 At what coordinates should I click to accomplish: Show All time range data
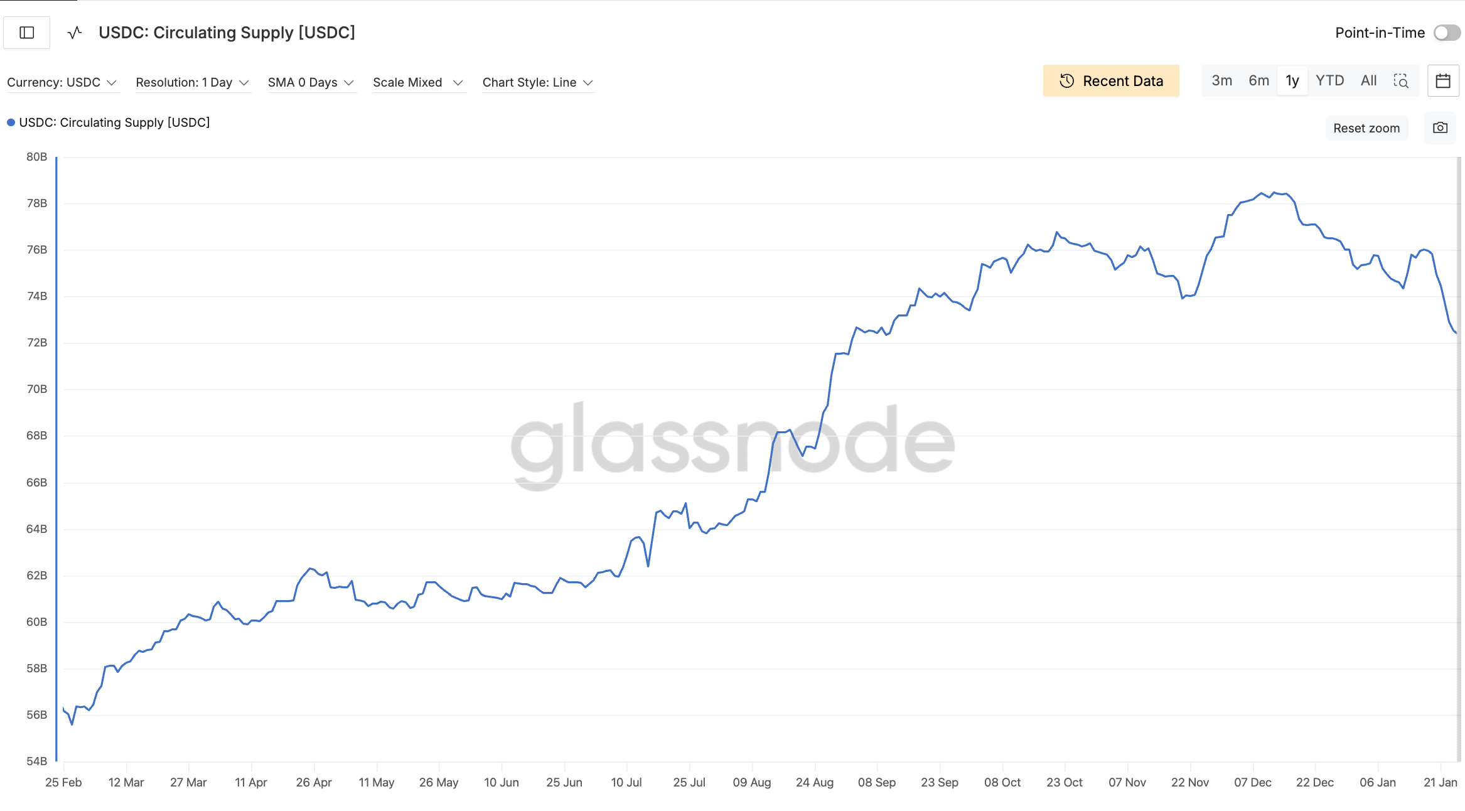[x=1368, y=81]
